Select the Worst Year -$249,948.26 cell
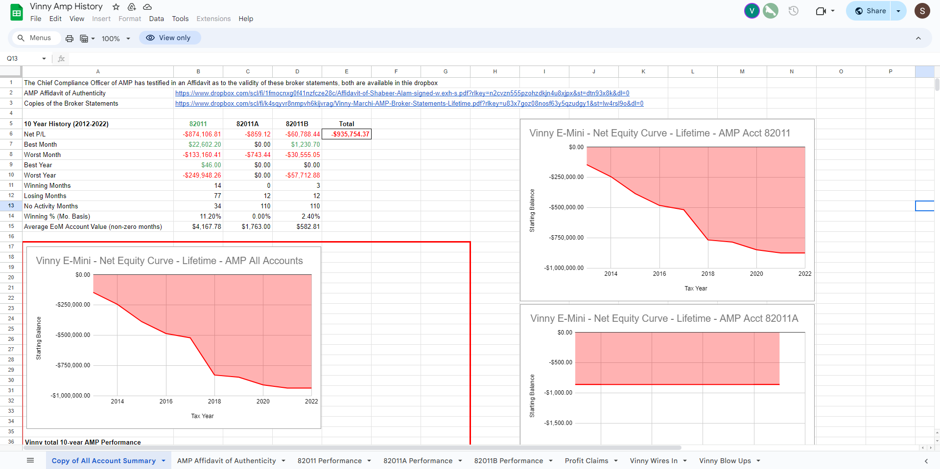This screenshot has width=940, height=469. tap(198, 175)
